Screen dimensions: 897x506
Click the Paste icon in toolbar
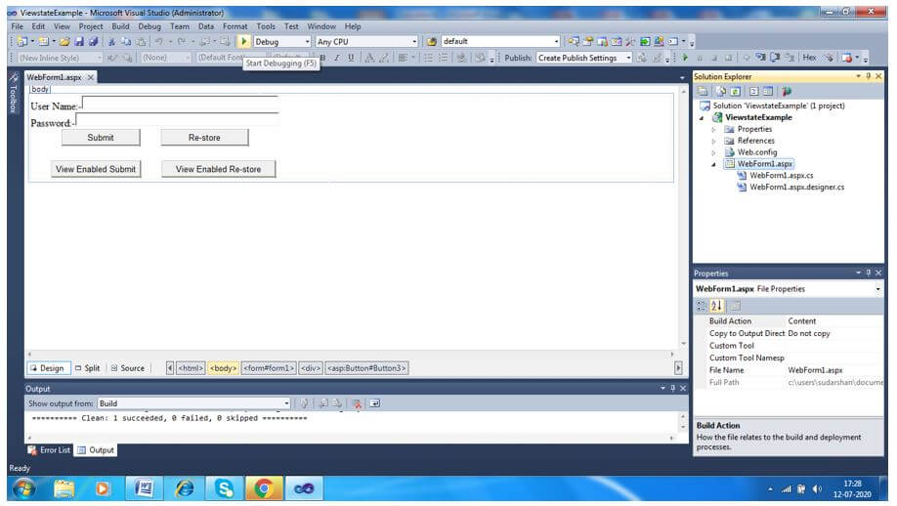click(140, 41)
